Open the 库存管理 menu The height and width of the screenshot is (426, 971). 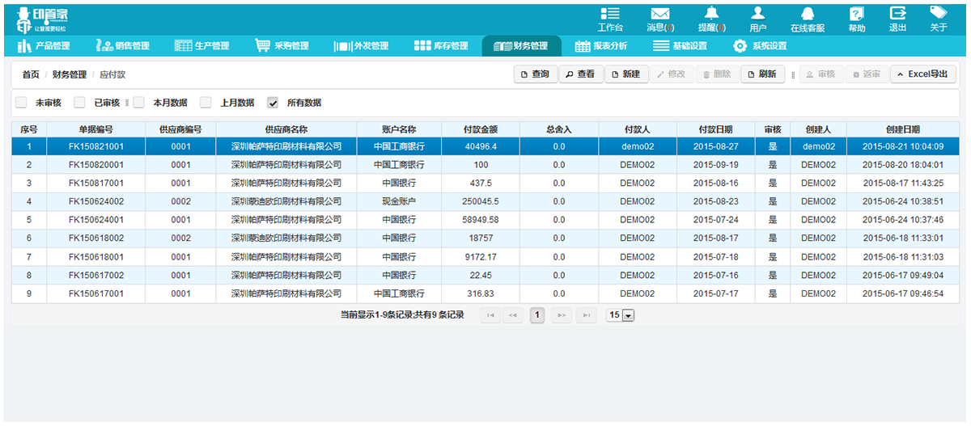coord(441,46)
